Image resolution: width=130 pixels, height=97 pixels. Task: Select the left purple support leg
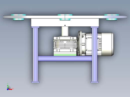[x=35, y=55]
